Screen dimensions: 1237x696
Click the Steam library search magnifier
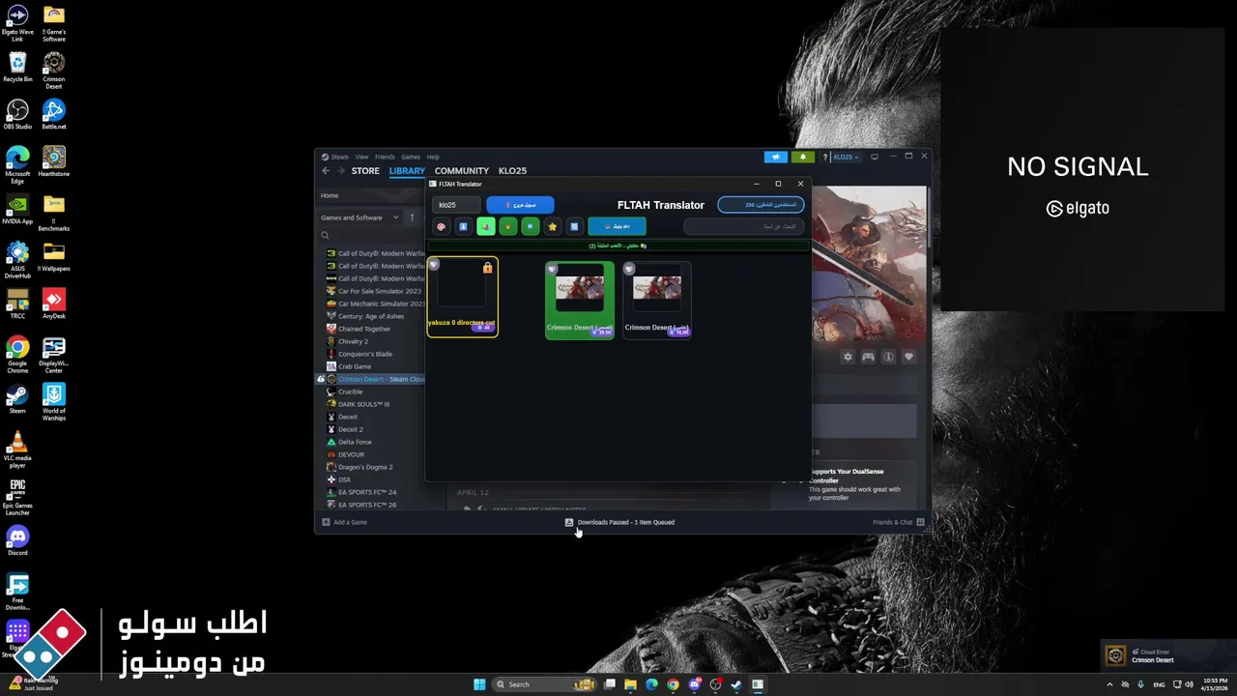(x=325, y=235)
